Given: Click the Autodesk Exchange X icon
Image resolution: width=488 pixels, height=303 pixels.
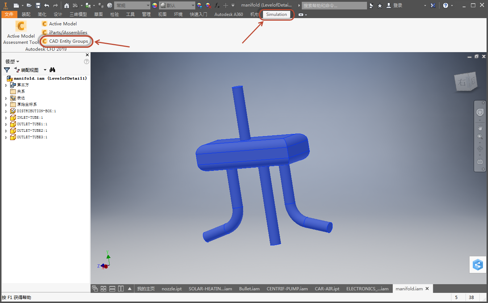Looking at the screenshot, I should 433,5.
